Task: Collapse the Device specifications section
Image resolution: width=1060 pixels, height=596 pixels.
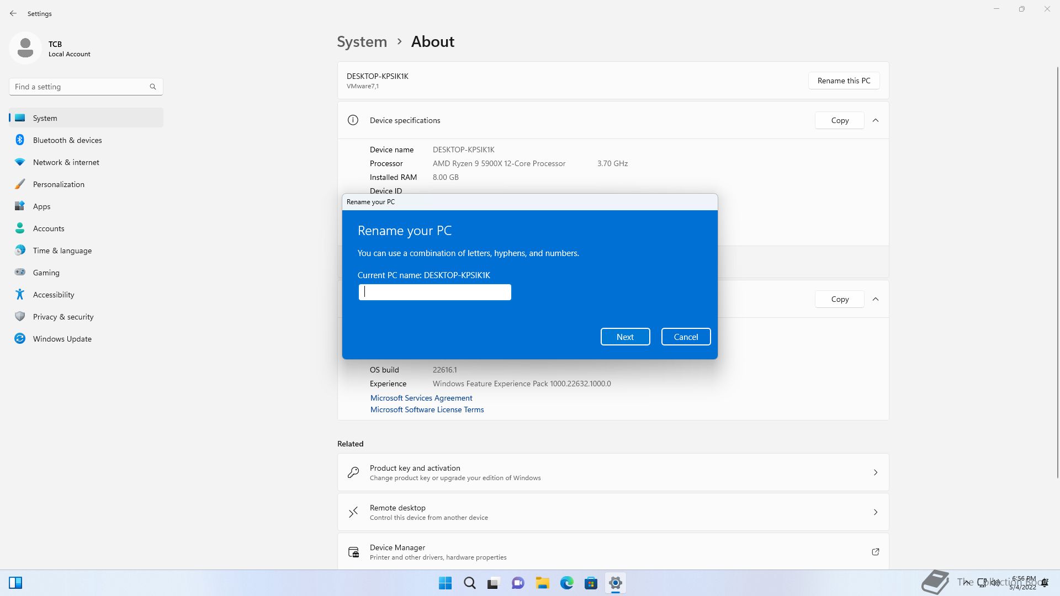Action: coord(875,120)
